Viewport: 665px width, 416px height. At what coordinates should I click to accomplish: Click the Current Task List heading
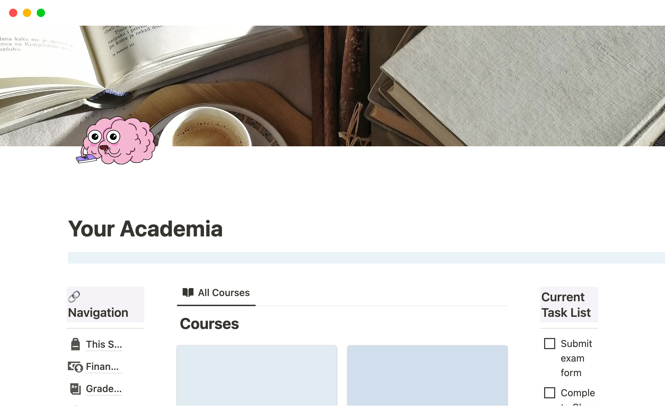click(566, 305)
